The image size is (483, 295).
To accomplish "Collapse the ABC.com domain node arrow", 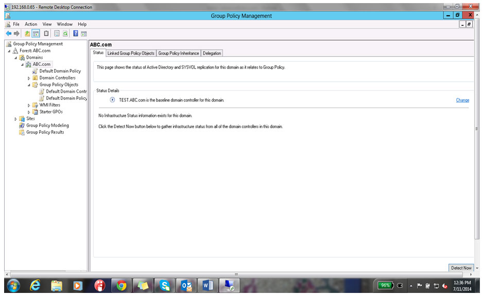I will [x=22, y=64].
